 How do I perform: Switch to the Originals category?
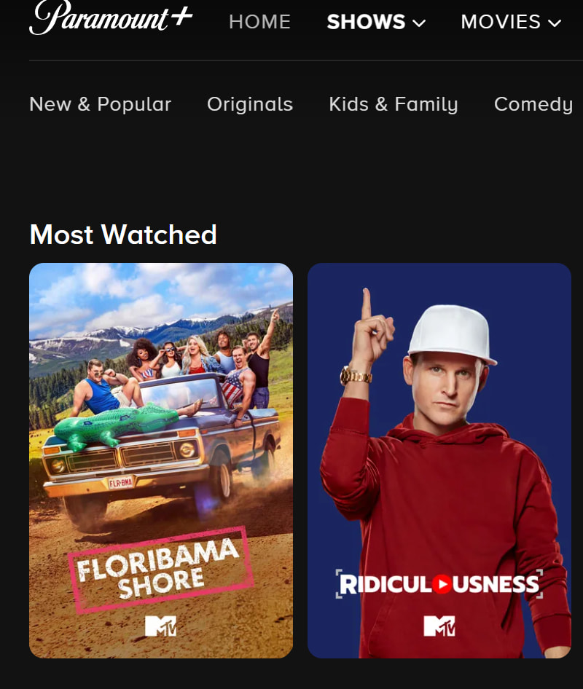tap(250, 105)
